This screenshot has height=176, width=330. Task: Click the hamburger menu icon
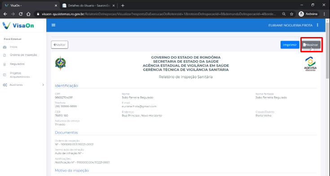[x=53, y=25]
